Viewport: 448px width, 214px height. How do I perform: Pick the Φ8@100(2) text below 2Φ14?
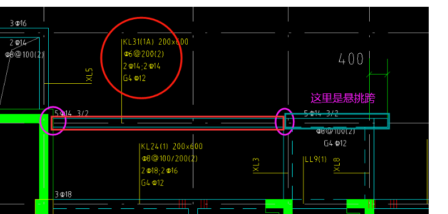(x=24, y=54)
